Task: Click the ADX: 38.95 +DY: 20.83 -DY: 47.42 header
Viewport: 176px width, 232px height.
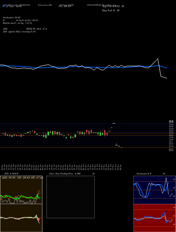Action: point(22,178)
